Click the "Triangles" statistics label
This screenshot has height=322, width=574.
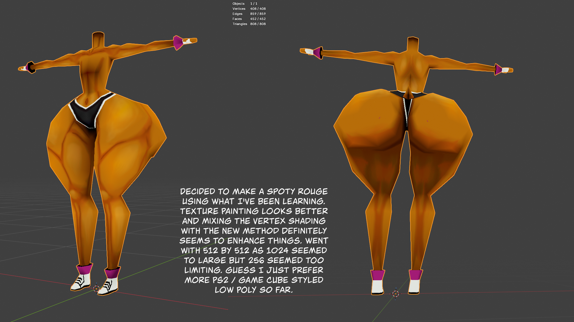coord(240,24)
